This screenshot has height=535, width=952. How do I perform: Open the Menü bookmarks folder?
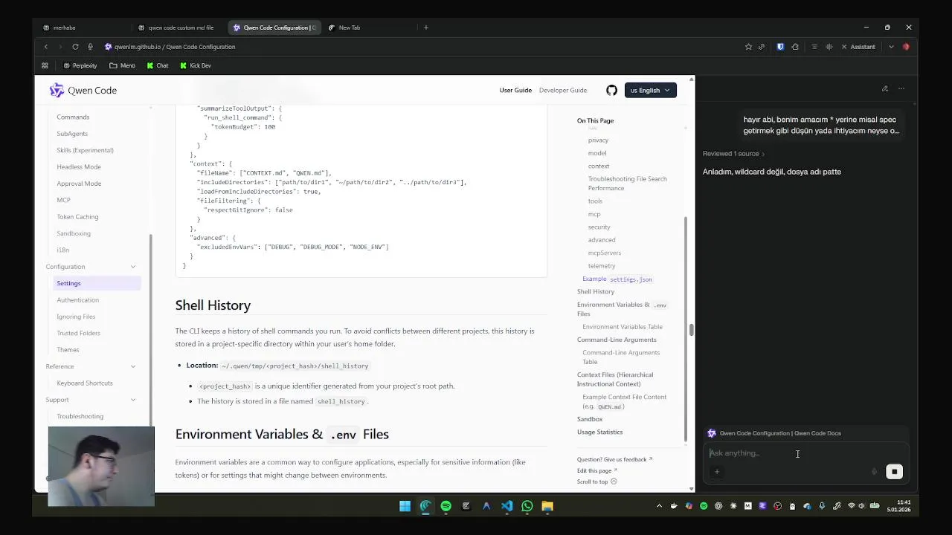(122, 65)
